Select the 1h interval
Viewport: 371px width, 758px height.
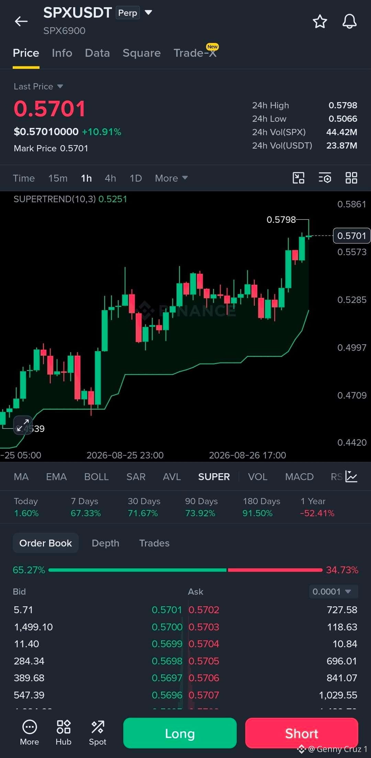point(86,178)
